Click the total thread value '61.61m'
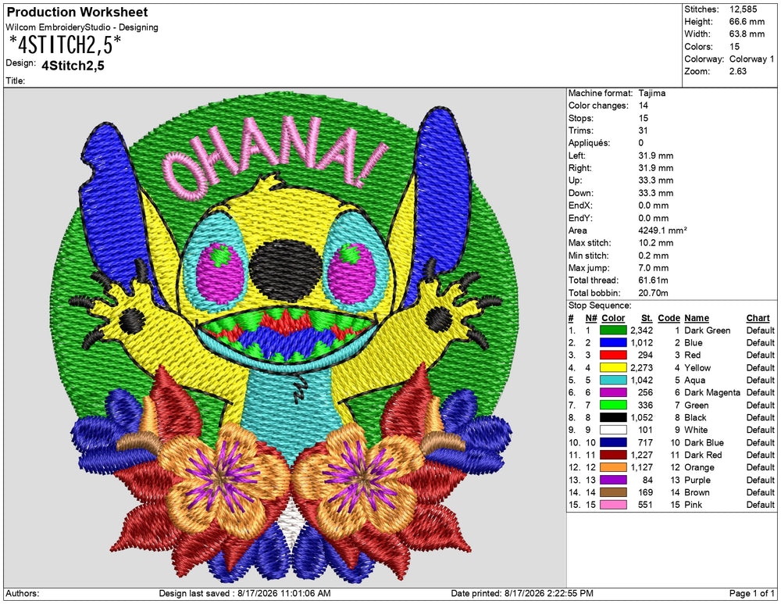The image size is (781, 604). coord(654,280)
